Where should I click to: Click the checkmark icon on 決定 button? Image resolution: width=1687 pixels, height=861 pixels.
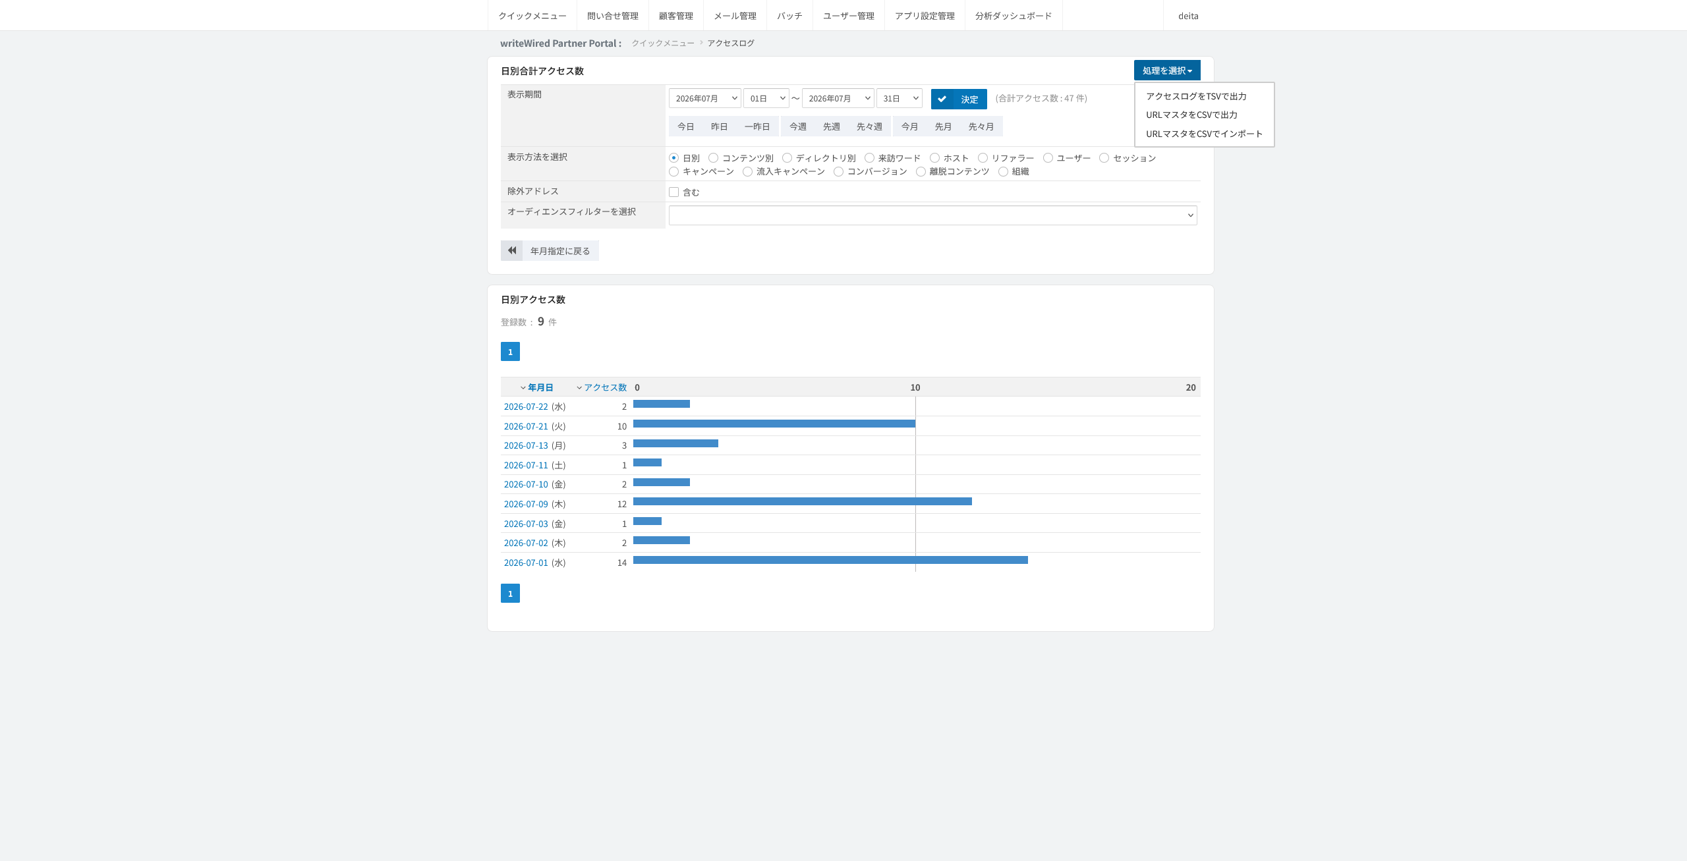coord(942,99)
